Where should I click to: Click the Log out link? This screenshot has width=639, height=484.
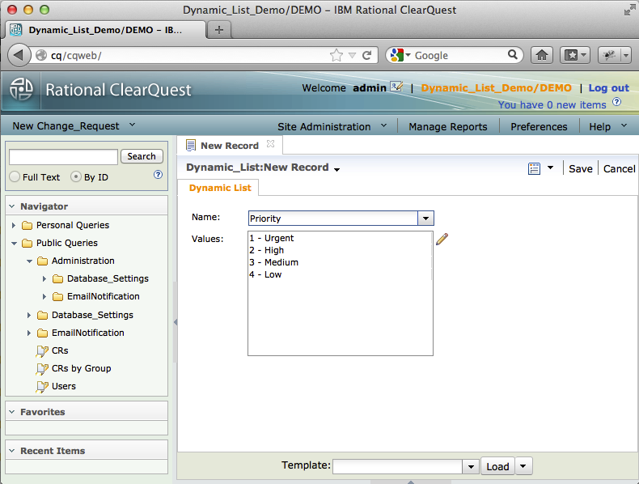coord(608,87)
